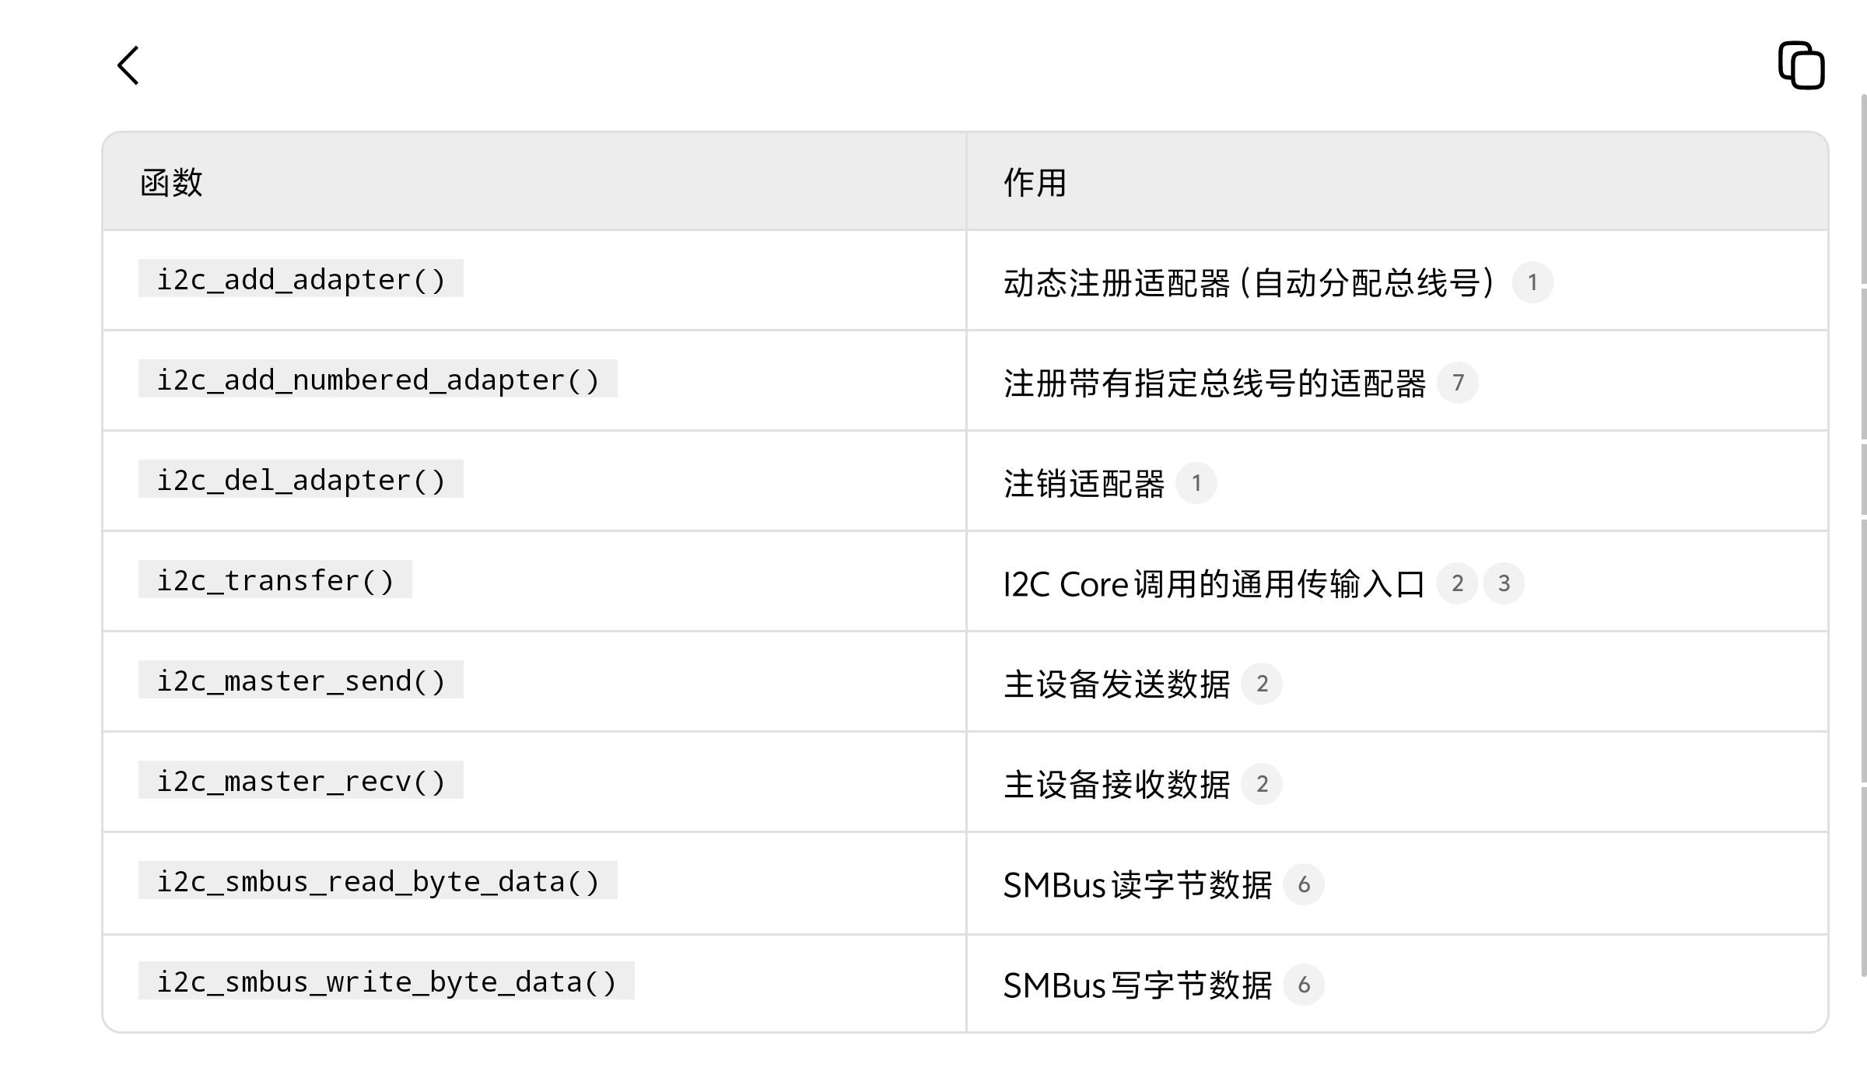The image size is (1867, 1071).
Task: Click citation 3 beside I2C Core 通用传输入口
Action: point(1505,583)
